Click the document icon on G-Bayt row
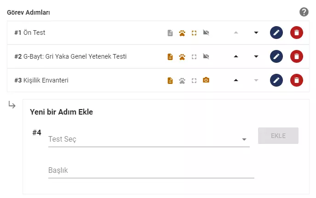This screenshot has width=316, height=198. pos(170,57)
